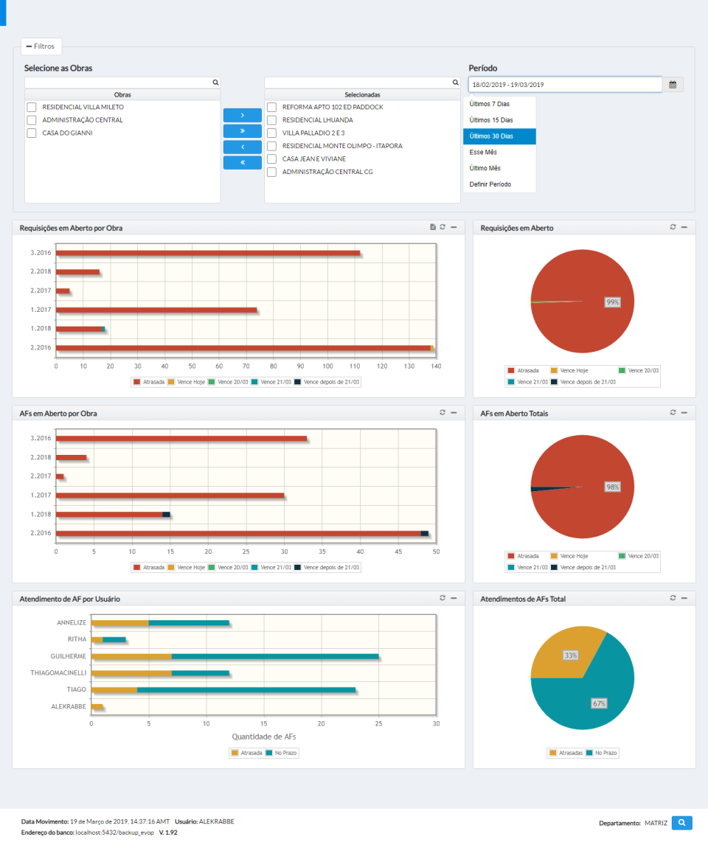Click the date range input showing 18/02/2019 - 19/03/2019
Screen dimensions: 708x845
(x=564, y=84)
